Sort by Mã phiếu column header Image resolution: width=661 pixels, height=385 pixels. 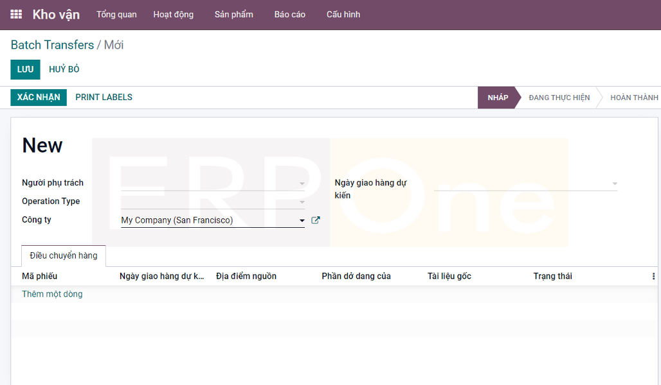[40, 276]
